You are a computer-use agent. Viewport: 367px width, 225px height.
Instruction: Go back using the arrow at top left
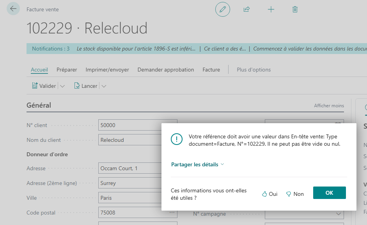[13, 9]
